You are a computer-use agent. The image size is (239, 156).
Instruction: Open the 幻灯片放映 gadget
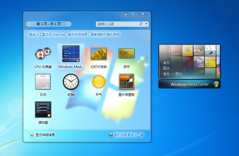tap(98, 53)
